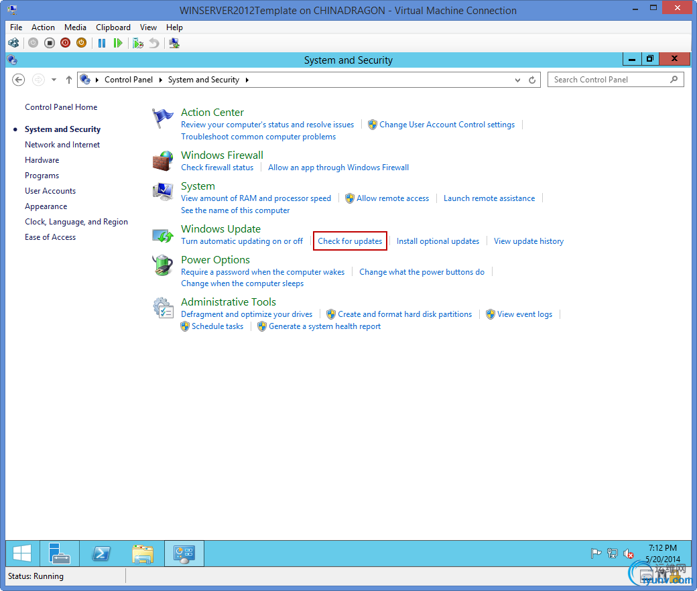This screenshot has height=591, width=697.
Task: Open View event logs
Action: tap(525, 314)
